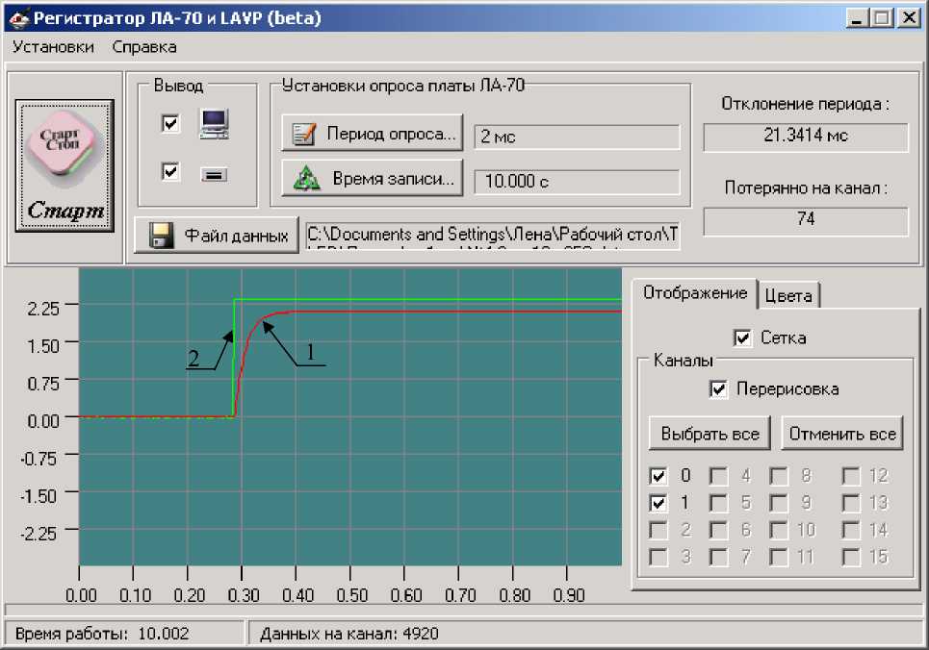Enable channel 11 checkbox

coord(779,557)
